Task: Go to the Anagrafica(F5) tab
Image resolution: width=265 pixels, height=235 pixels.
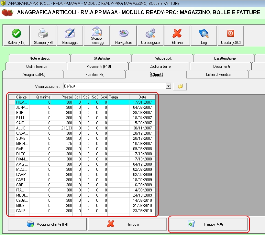Action: click(34, 75)
